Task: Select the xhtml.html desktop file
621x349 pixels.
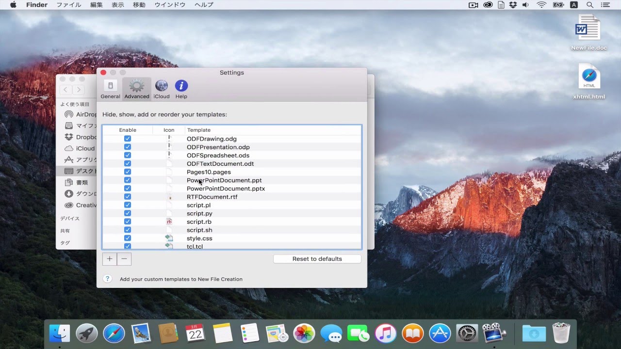Action: (589, 82)
